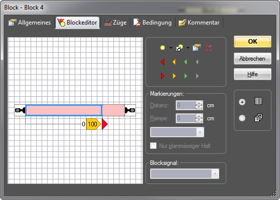Click the red X delete icon
This screenshot has width=280, height=200.
click(x=208, y=48)
